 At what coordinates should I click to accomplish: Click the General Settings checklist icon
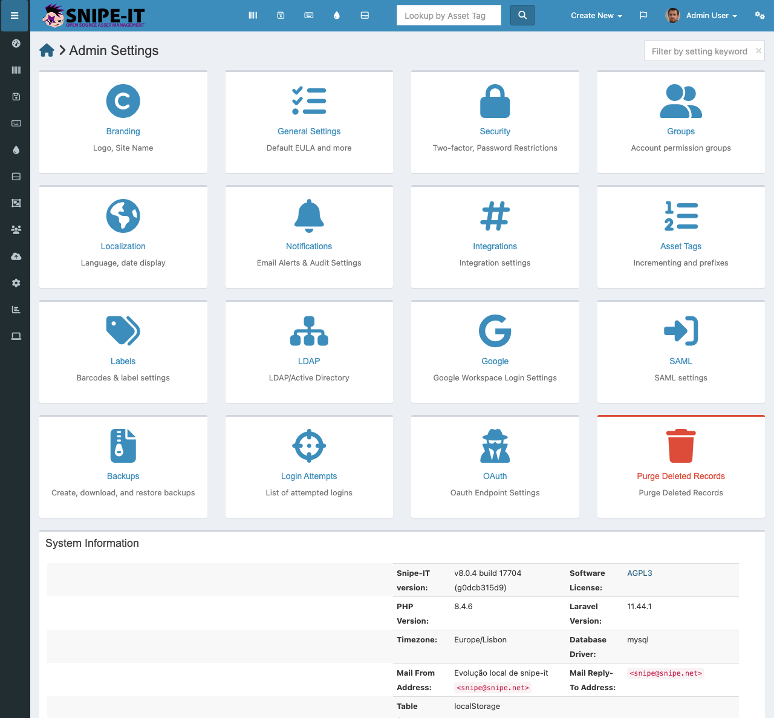point(309,101)
